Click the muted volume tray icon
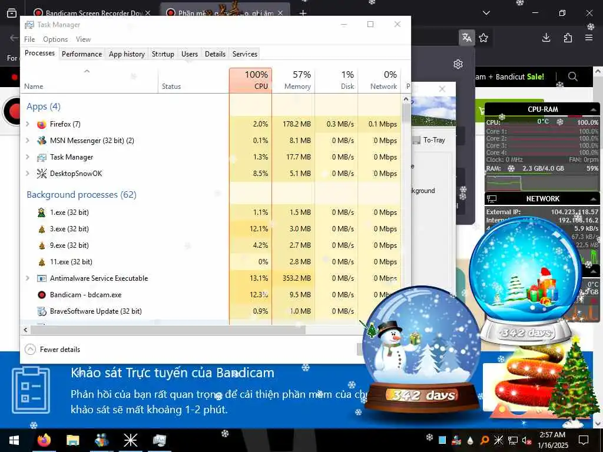Screen dimensions: 603x452 (x=526, y=440)
